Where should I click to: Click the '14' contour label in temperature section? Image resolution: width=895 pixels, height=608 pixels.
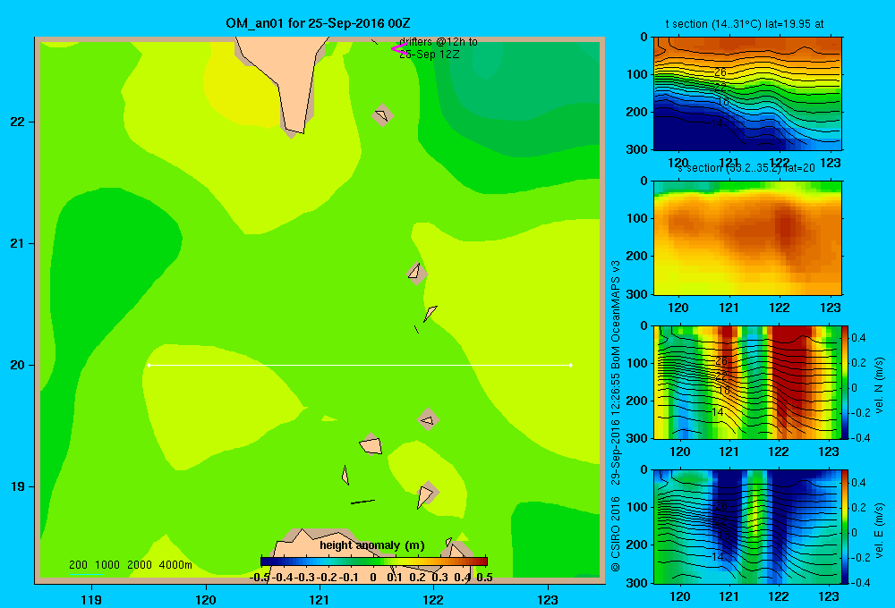coord(717,122)
